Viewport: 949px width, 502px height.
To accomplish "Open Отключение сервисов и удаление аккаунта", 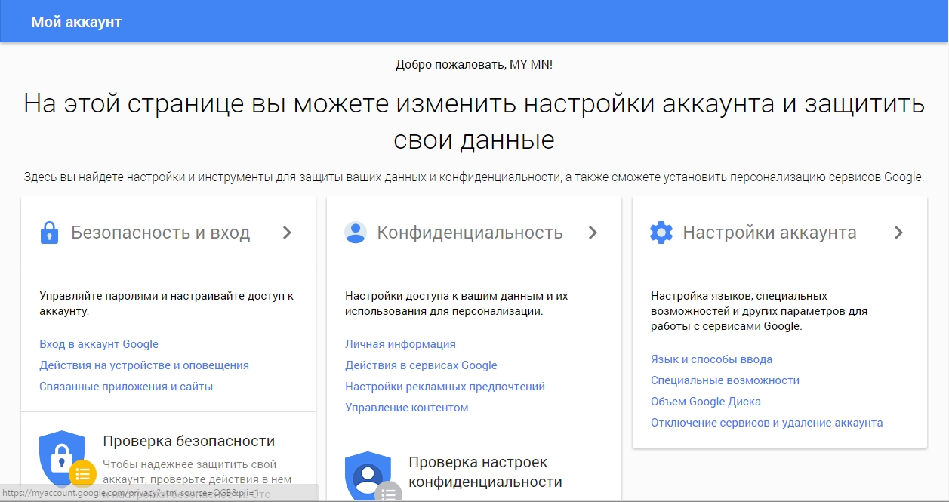I will click(766, 423).
